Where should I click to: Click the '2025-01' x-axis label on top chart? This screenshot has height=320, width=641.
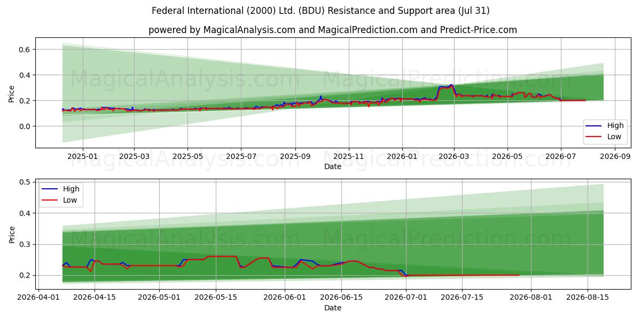(83, 157)
